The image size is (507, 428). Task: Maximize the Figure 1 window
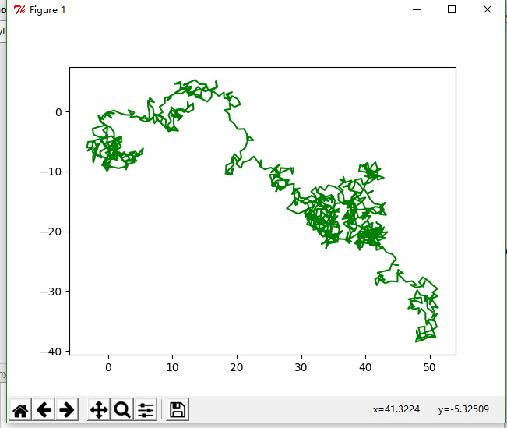coord(452,9)
